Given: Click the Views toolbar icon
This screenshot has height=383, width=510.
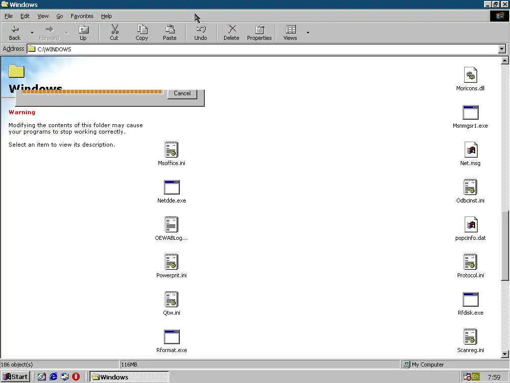Looking at the screenshot, I should click(x=290, y=32).
